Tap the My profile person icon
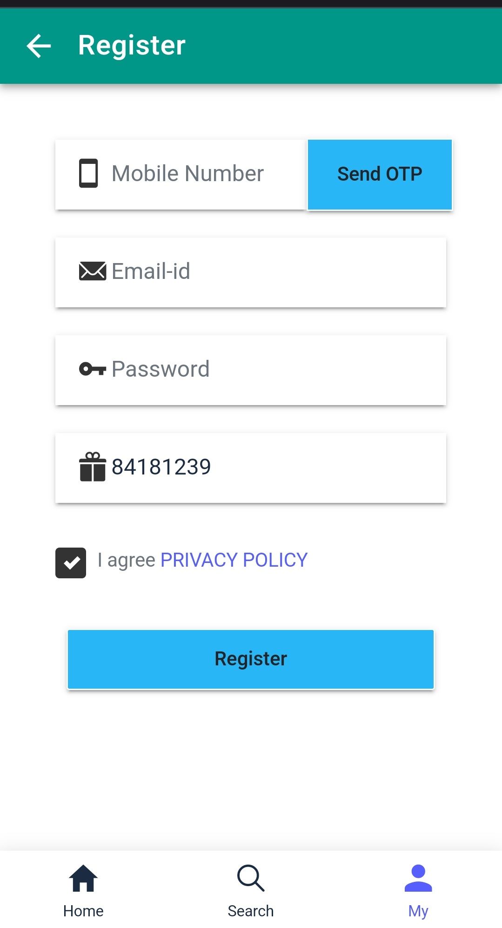Viewport: 502px width, 928px height. [x=418, y=878]
